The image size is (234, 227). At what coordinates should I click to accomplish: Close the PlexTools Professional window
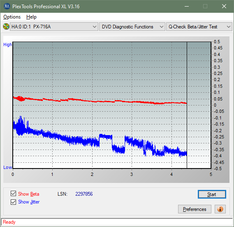coord(224,6)
